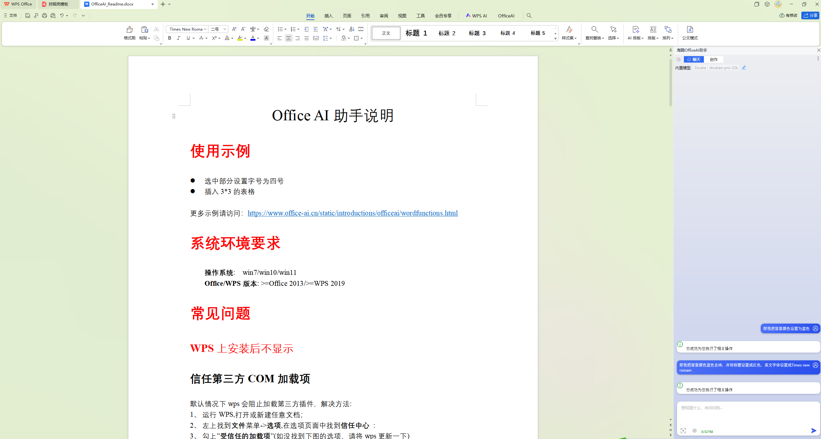The image size is (821, 439).
Task: Click the screenshot capture icon in AI chat
Action: (x=683, y=430)
